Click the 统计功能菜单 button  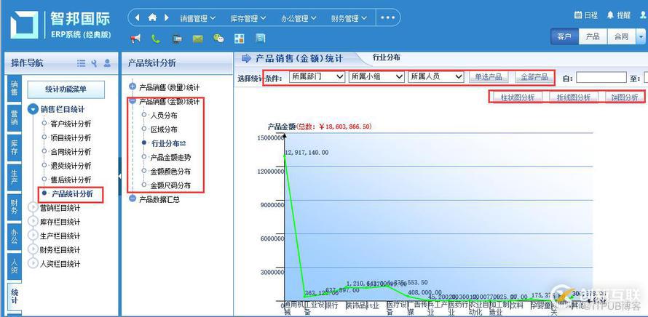pyautogui.click(x=66, y=89)
